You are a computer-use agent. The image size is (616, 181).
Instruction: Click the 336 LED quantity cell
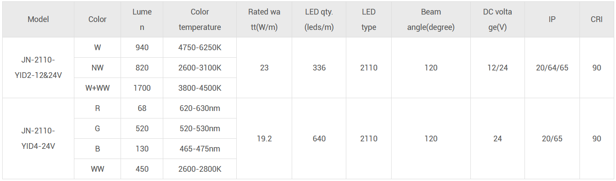tap(319, 68)
